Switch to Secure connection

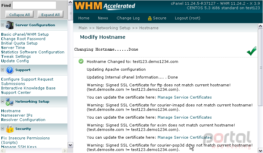(159, 18)
